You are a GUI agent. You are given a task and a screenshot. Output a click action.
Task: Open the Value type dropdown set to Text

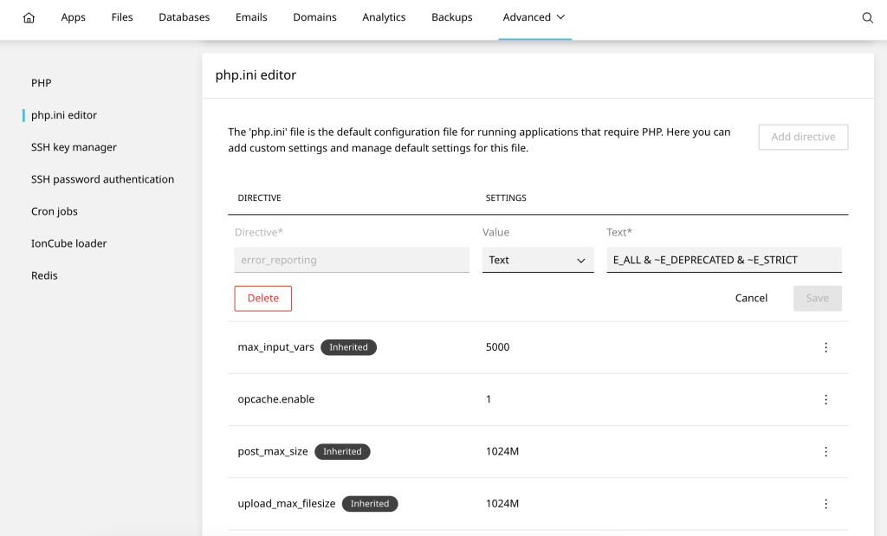pos(538,260)
